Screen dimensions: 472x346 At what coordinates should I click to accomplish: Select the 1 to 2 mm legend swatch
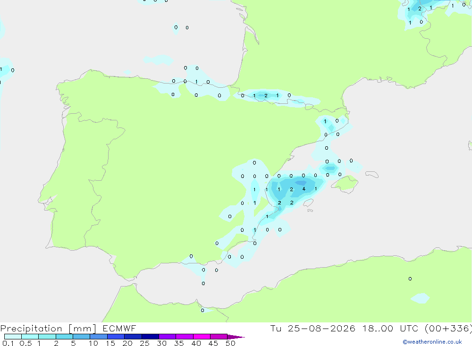(47, 337)
